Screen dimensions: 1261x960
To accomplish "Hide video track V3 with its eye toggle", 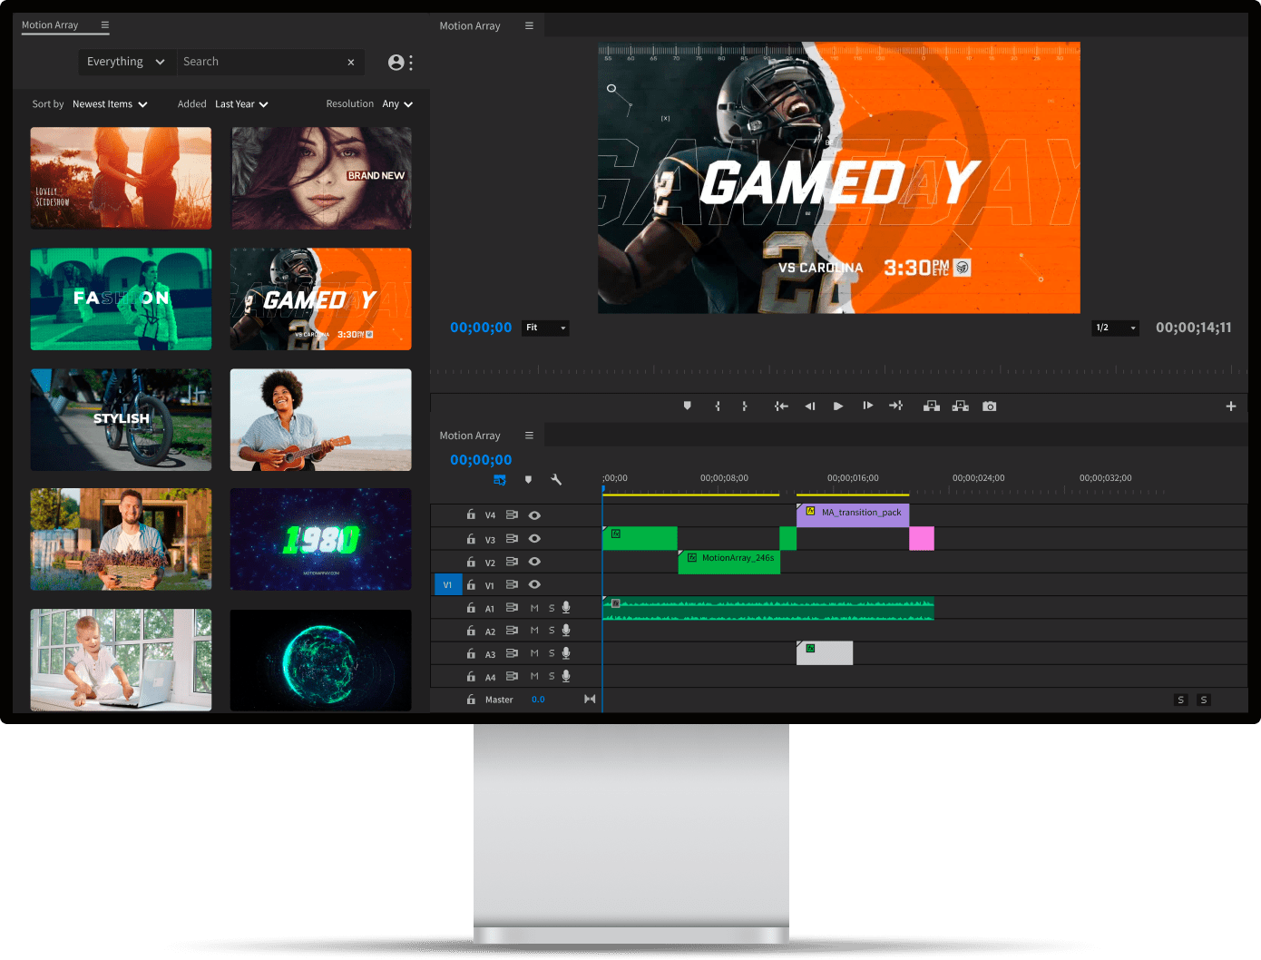I will click(x=534, y=538).
